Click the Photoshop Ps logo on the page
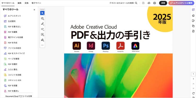 pos(106,46)
